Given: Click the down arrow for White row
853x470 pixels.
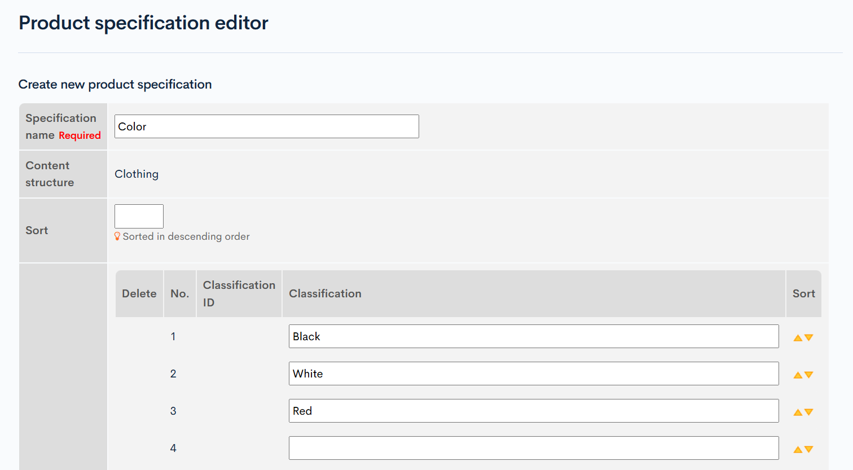Looking at the screenshot, I should click(x=808, y=375).
